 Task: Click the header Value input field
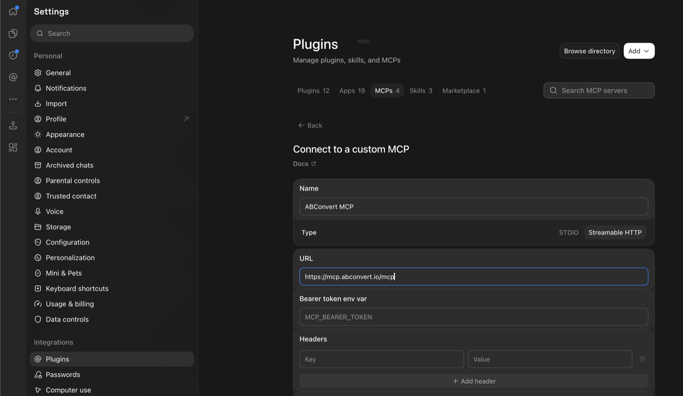tap(550, 359)
